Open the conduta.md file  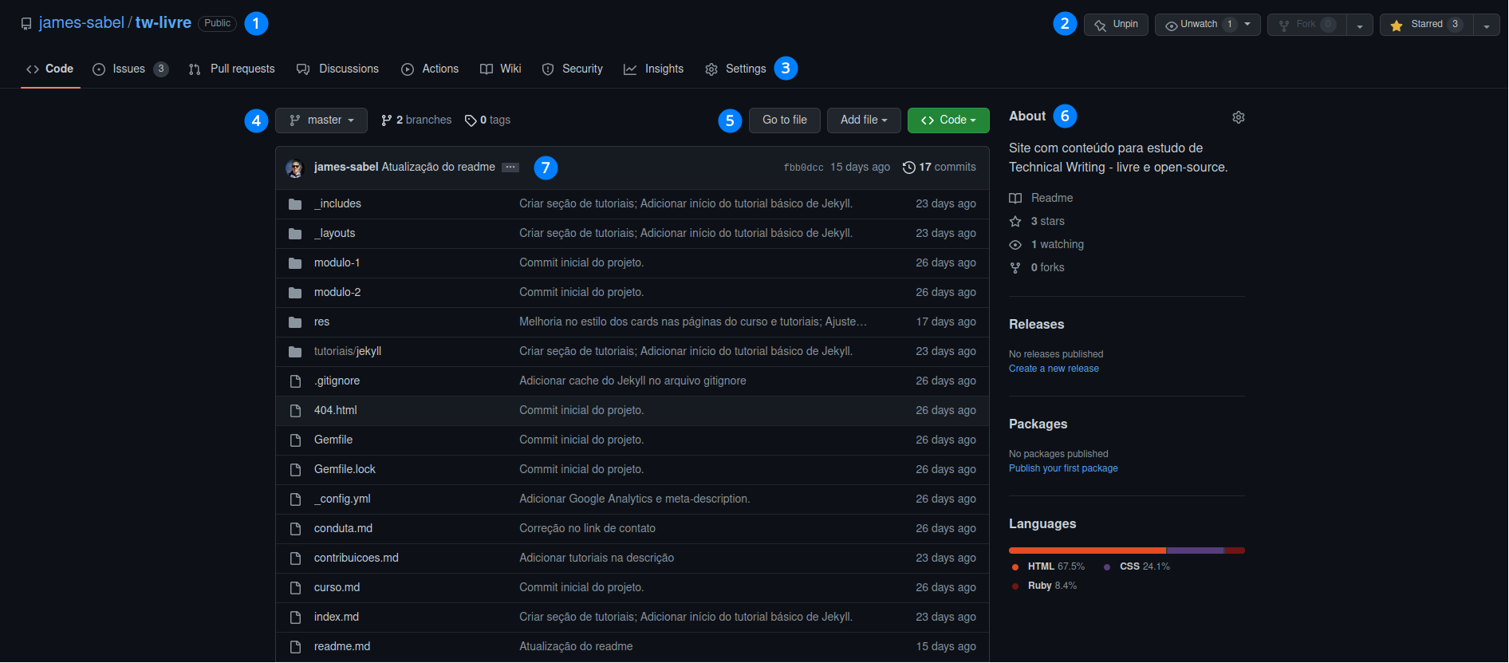343,529
